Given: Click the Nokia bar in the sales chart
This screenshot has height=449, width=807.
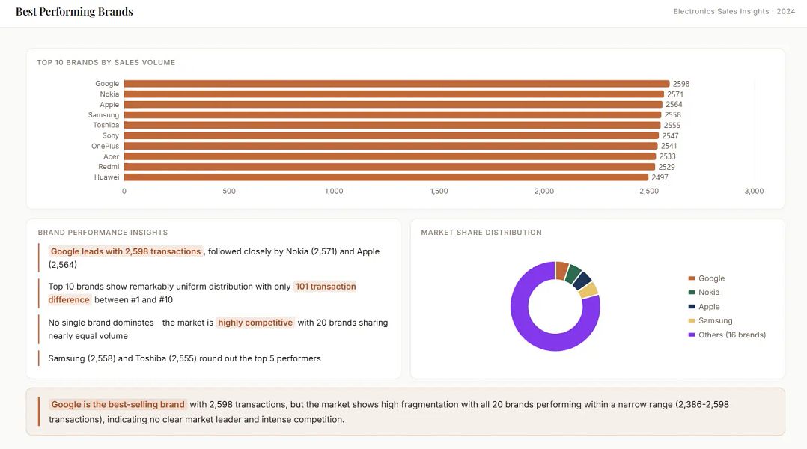Looking at the screenshot, I should tap(394, 94).
